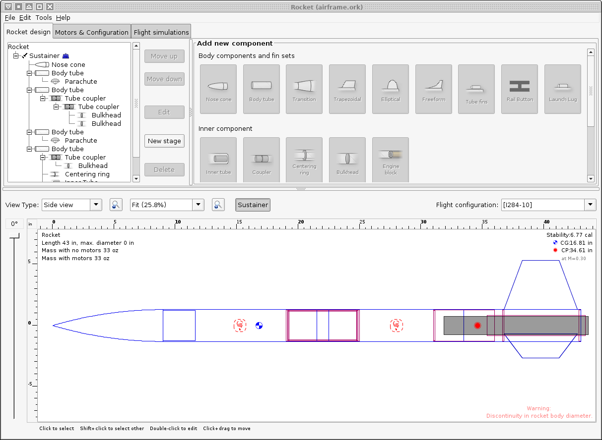Viewport: 602px width, 440px height.
Task: Select the aft parachute in the rocket drawing
Action: point(397,325)
